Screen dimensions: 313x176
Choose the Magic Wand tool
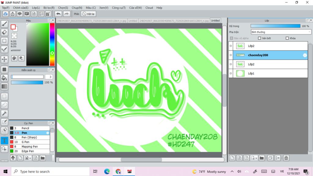pyautogui.click(x=4, y=113)
